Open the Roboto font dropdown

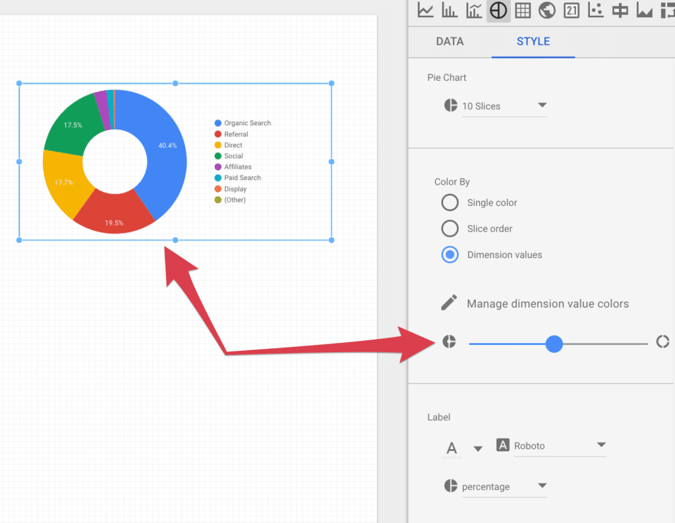(560, 445)
